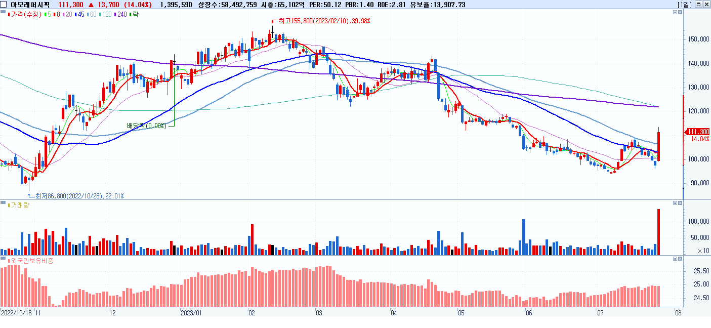The width and height of the screenshot is (711, 328).
Task: Click the 130,000 price axis label
Action: tap(697, 88)
